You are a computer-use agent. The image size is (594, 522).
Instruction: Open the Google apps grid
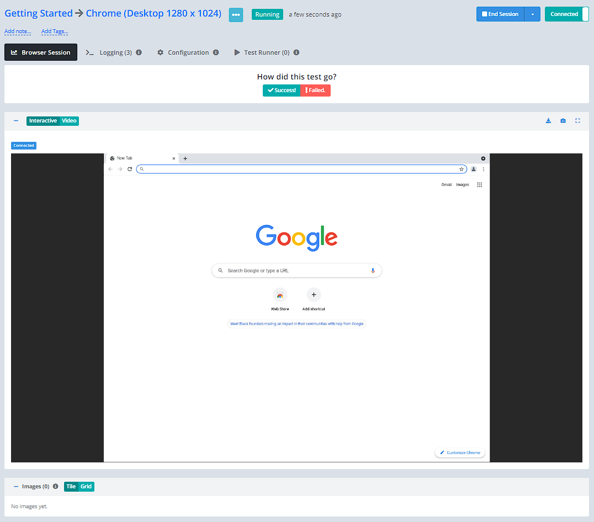480,185
